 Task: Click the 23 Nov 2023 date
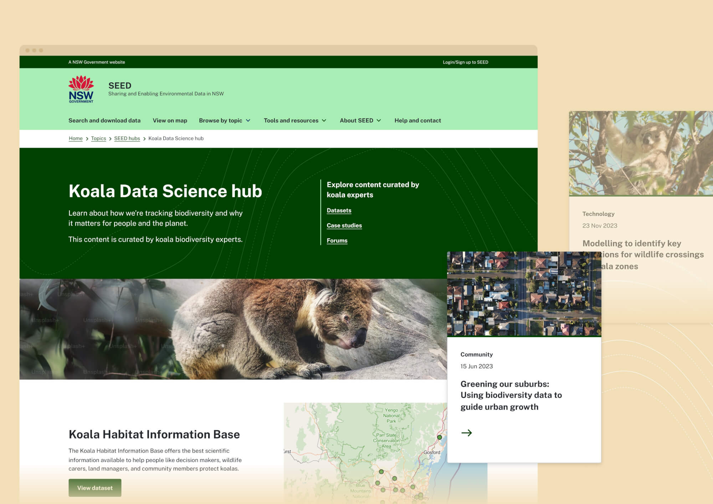click(600, 225)
